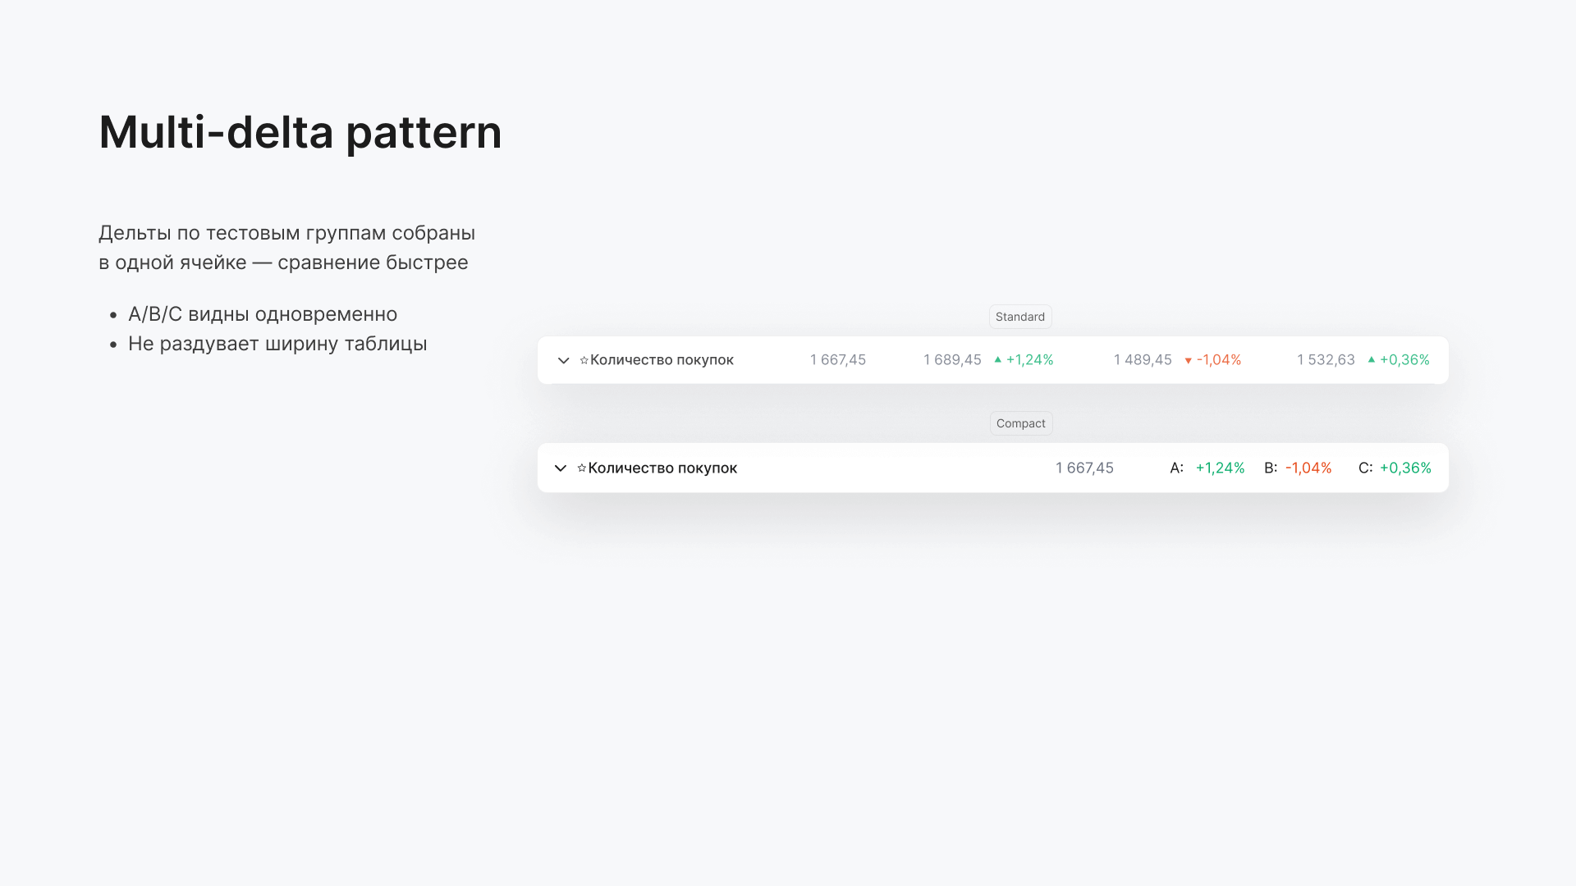Image resolution: width=1576 pixels, height=886 pixels.
Task: Toggle the Compact display mode badge
Action: coord(1020,422)
